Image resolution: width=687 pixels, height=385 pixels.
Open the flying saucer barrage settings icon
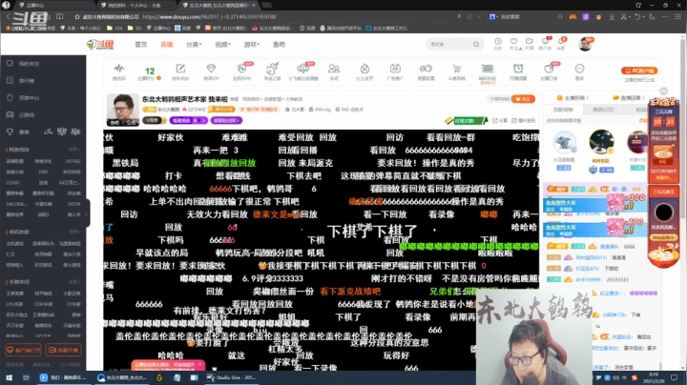coord(302,69)
